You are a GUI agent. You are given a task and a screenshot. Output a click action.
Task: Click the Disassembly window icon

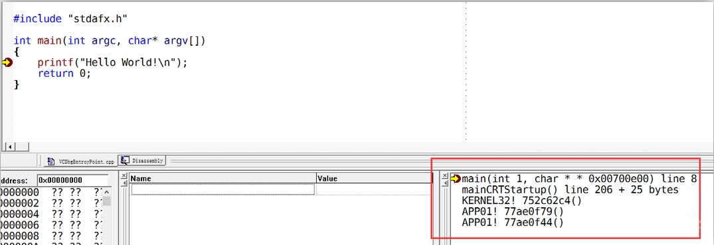pos(124,161)
